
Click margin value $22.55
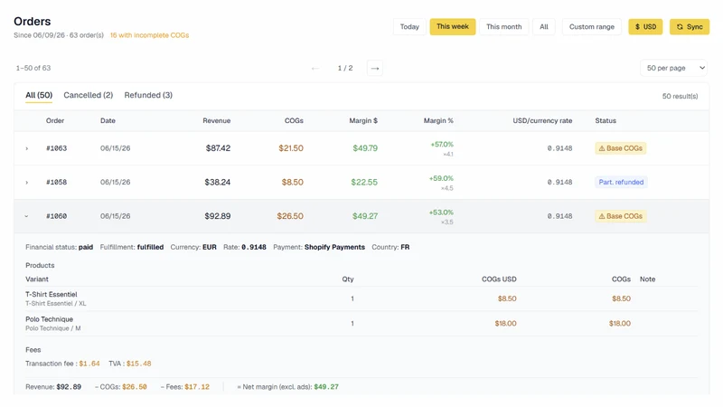pyautogui.click(x=364, y=182)
